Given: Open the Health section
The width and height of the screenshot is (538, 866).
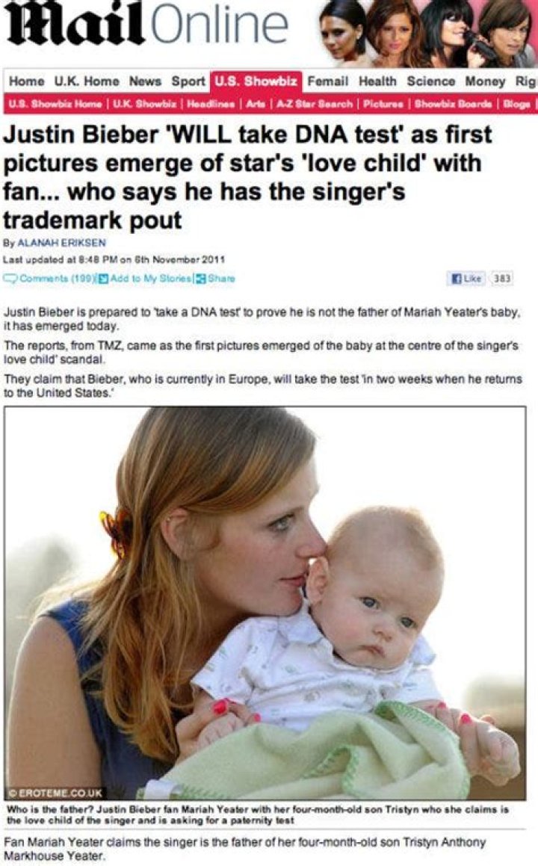Looking at the screenshot, I should 377,81.
